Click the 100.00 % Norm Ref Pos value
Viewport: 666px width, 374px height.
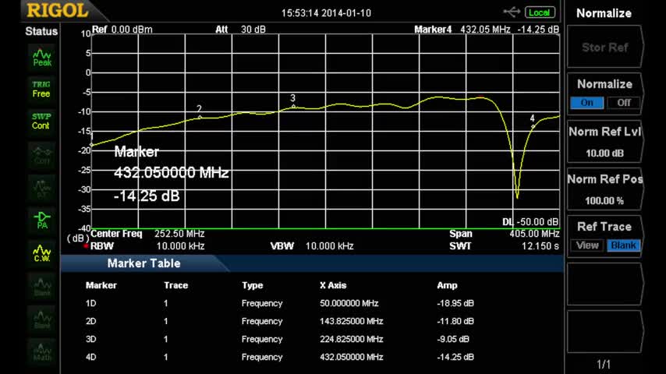pos(605,201)
